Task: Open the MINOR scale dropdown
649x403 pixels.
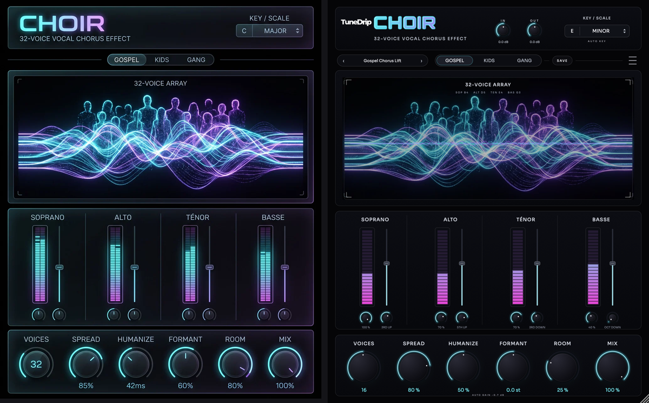Action: point(604,31)
